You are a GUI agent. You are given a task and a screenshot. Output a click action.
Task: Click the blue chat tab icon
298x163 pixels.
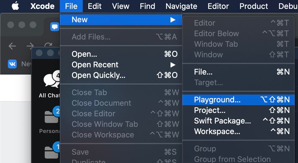(x=55, y=27)
